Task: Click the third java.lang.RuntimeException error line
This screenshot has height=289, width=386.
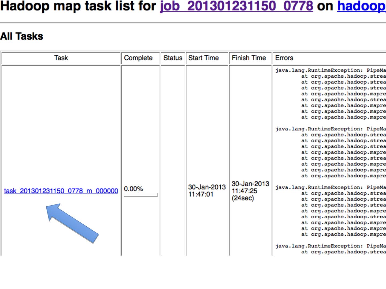Action: (330, 188)
